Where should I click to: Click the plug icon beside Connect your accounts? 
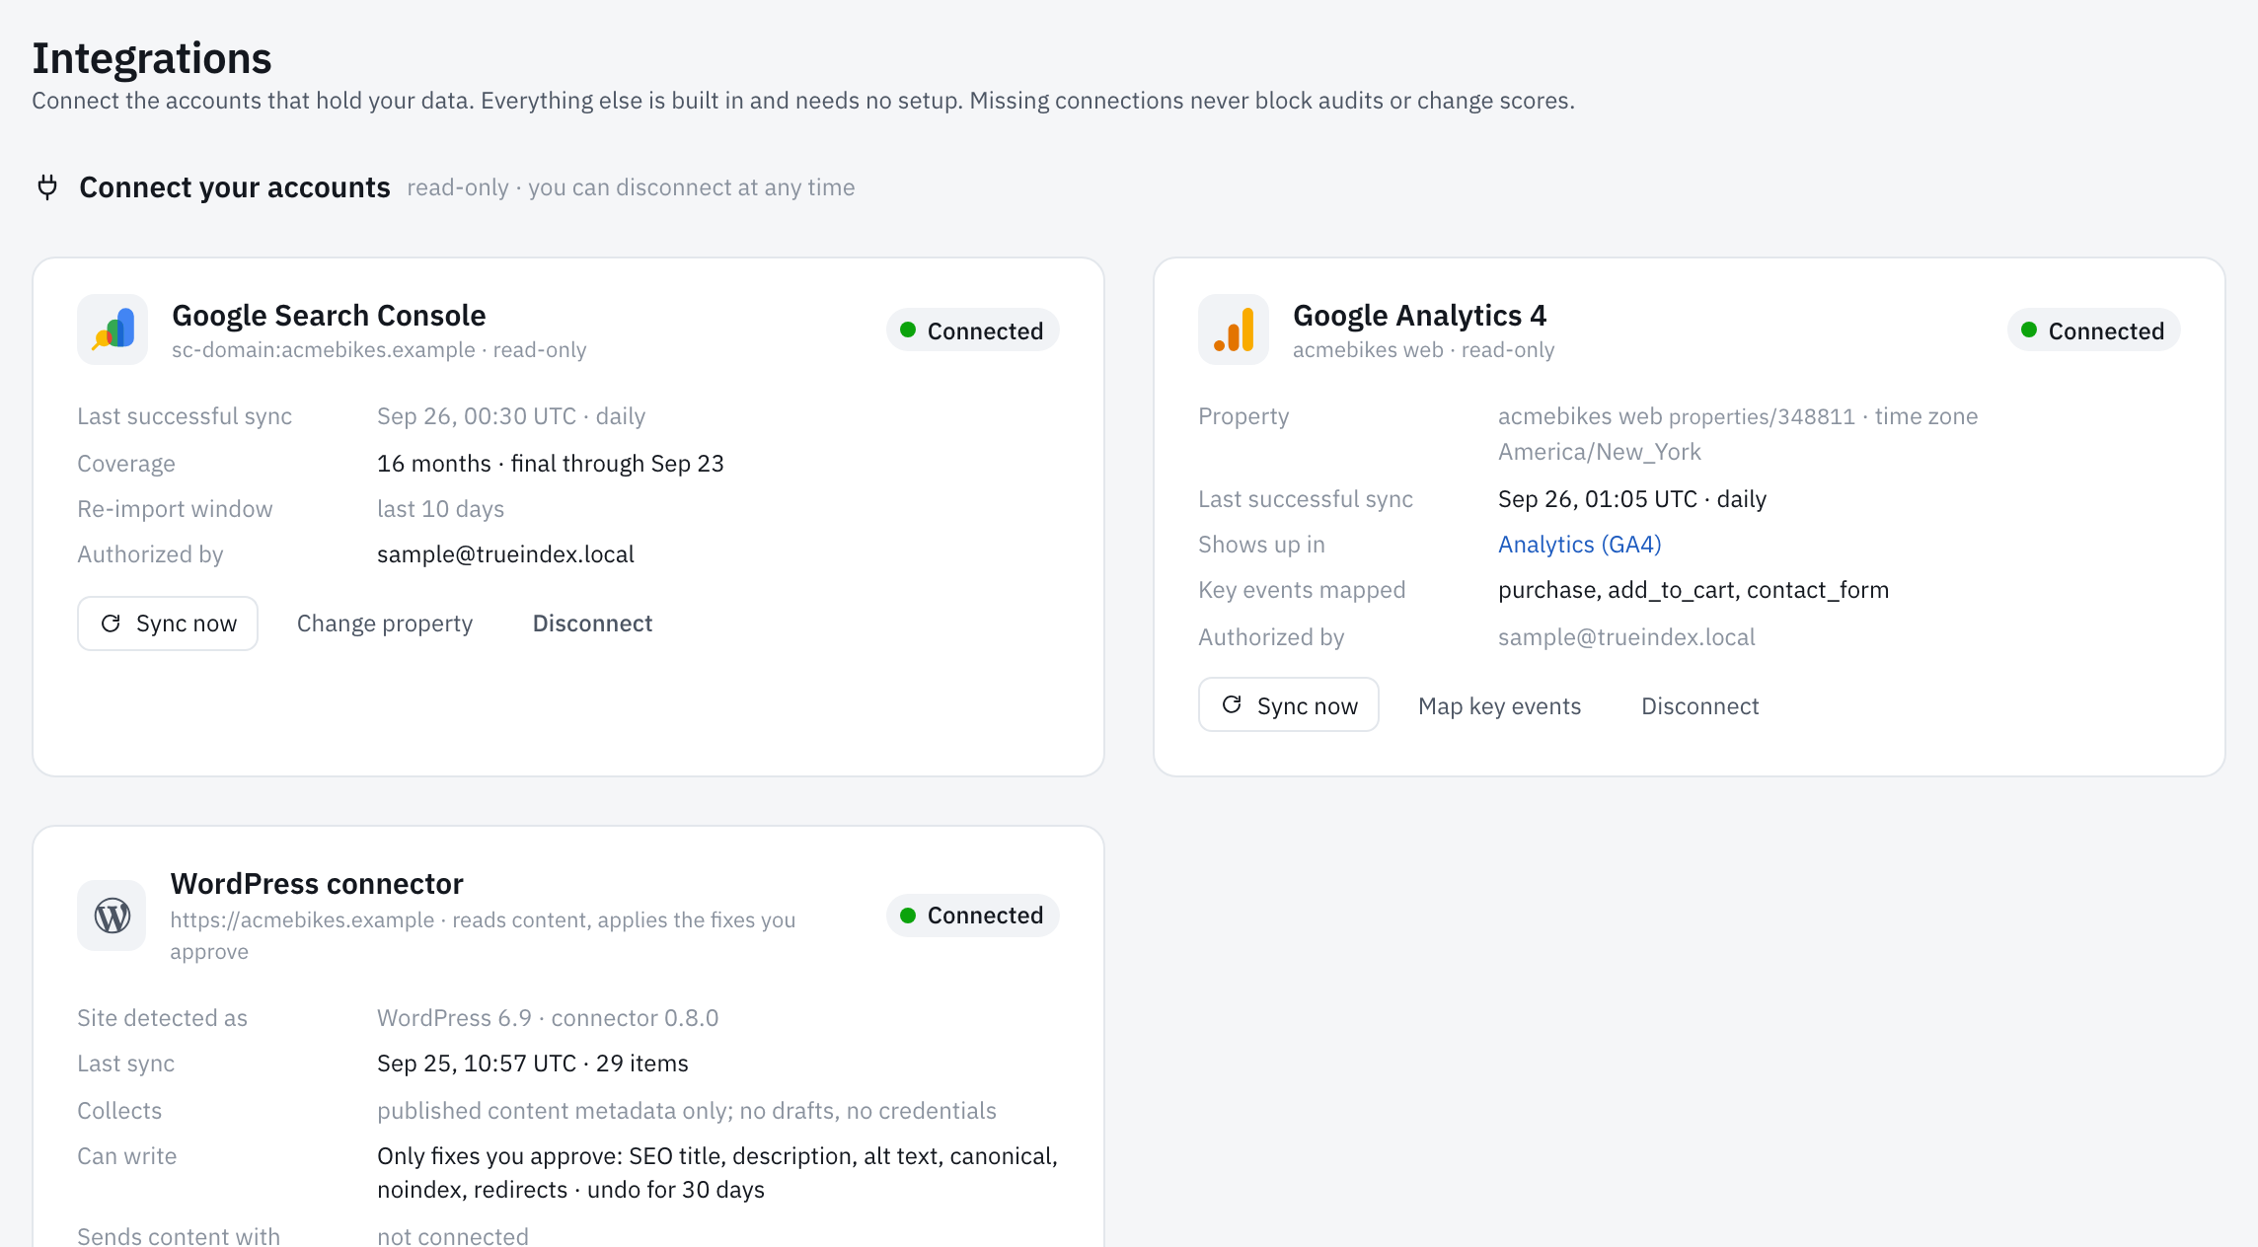coord(47,187)
